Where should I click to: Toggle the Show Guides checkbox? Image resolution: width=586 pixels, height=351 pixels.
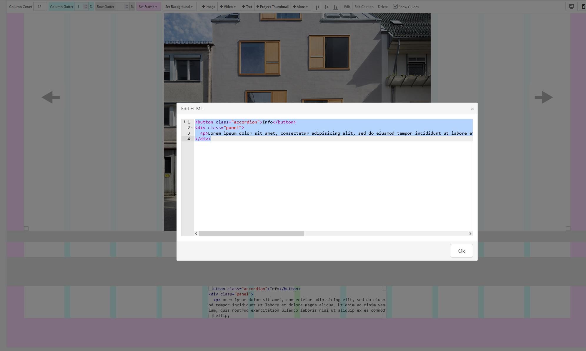point(395,6)
